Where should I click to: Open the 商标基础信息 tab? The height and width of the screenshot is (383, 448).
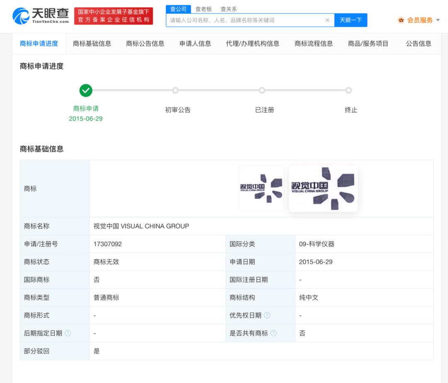click(x=92, y=44)
